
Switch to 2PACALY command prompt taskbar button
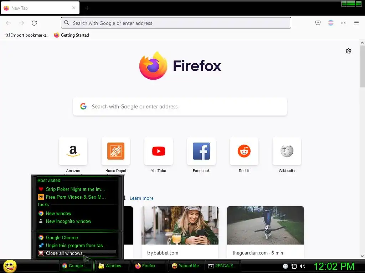coord(223,266)
